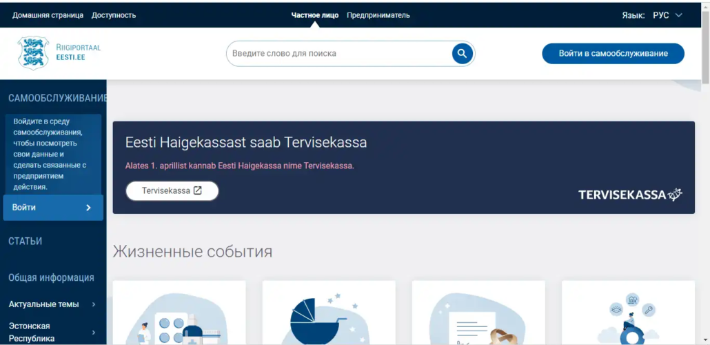Click the Общая информация sidebar heading
710x345 pixels.
51,277
